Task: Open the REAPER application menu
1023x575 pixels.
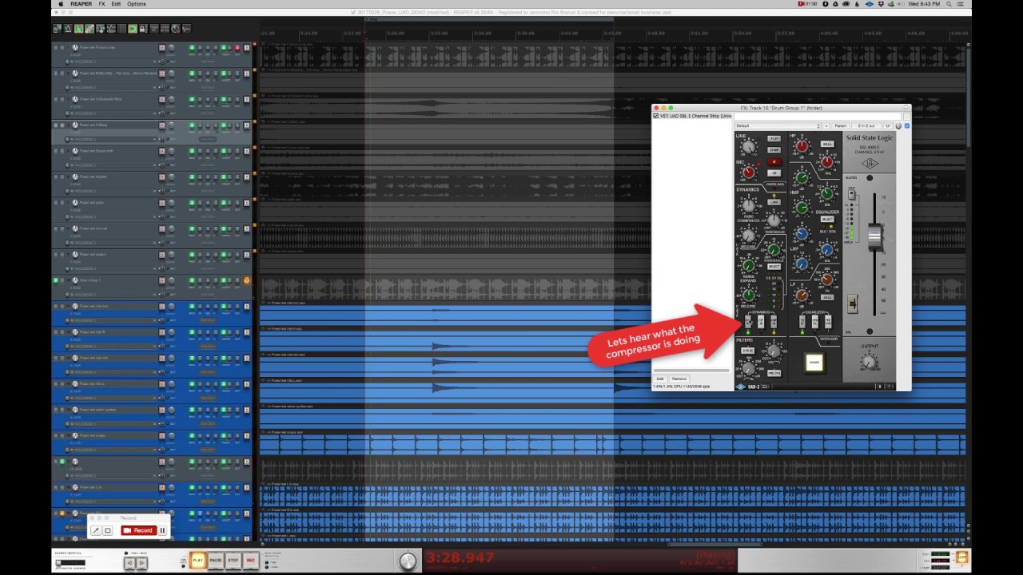Action: click(81, 4)
